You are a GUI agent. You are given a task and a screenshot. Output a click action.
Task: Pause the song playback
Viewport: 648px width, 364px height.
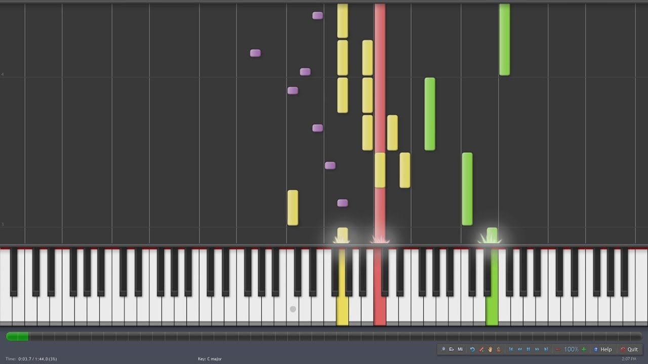[x=529, y=349]
